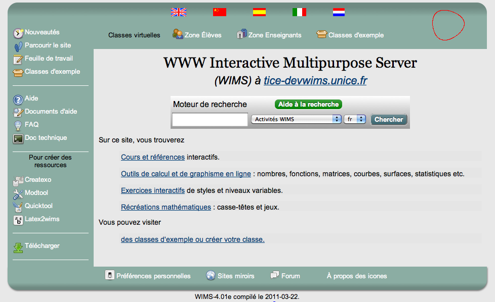Click the Aide à la recherche button
495x302 pixels.
308,104
